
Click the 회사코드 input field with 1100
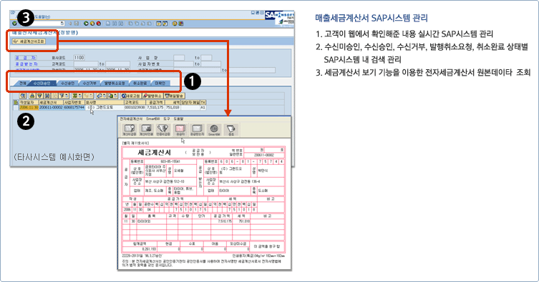click(x=79, y=58)
